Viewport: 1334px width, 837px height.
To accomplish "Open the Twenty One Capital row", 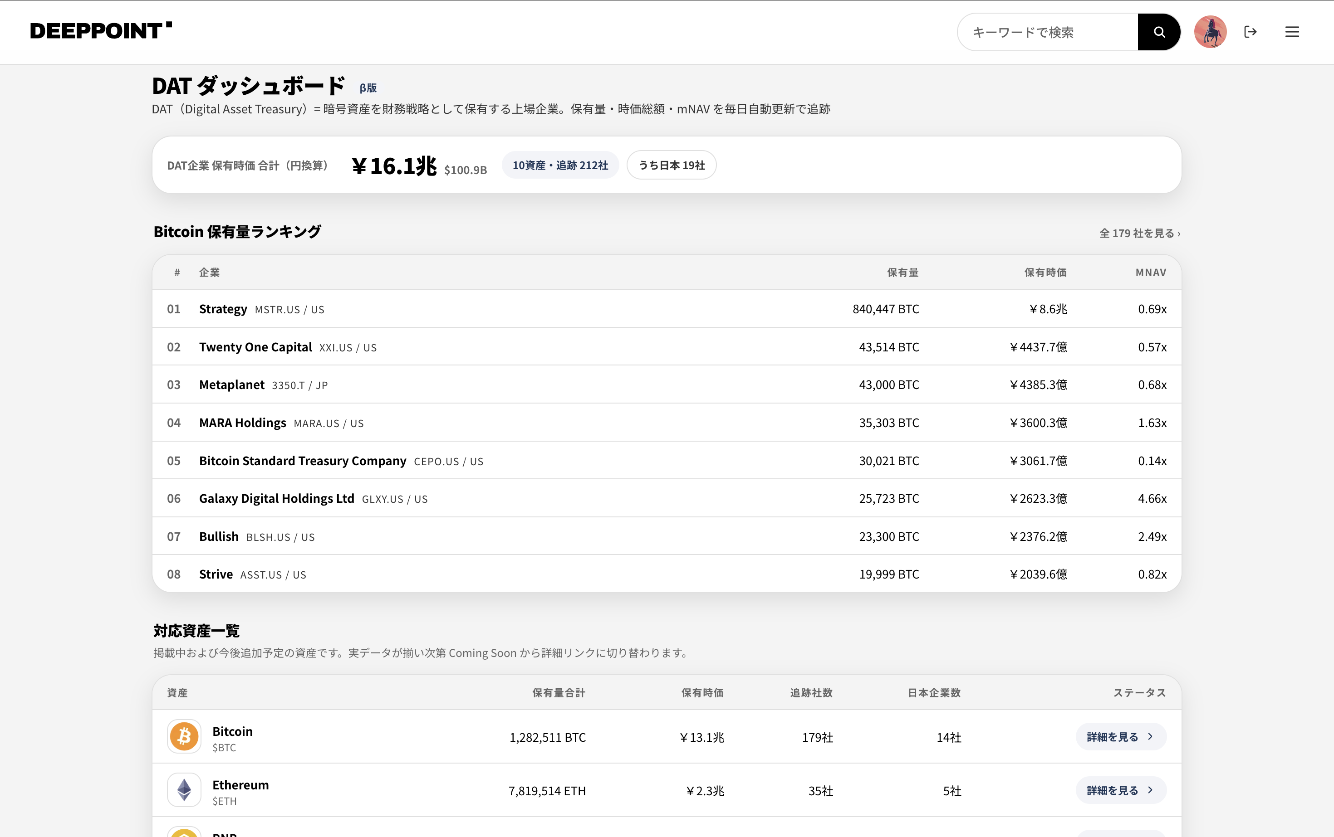I will click(x=667, y=347).
